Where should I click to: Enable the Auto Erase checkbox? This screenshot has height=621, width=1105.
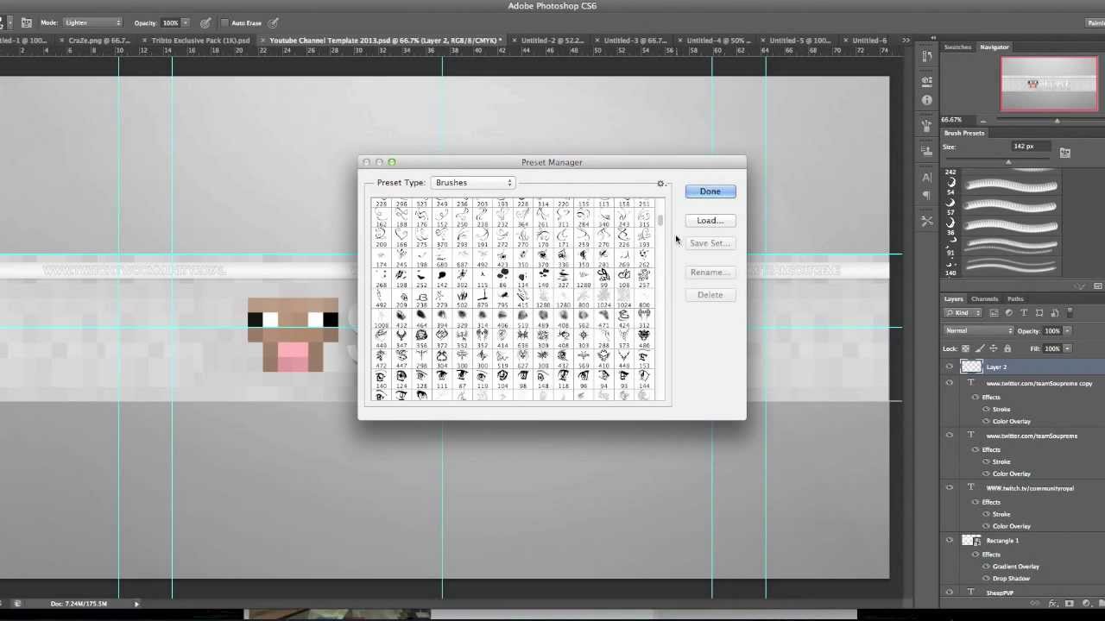(225, 23)
